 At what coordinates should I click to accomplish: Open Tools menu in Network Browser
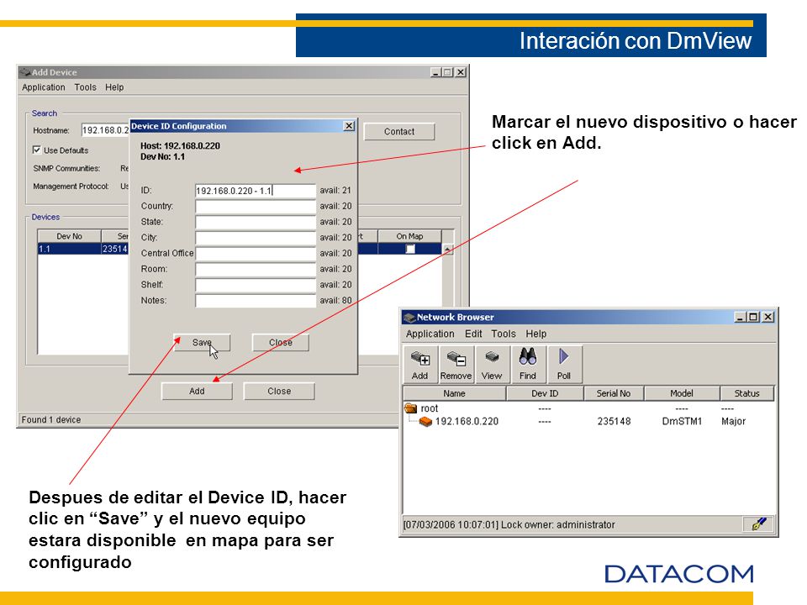coord(504,334)
